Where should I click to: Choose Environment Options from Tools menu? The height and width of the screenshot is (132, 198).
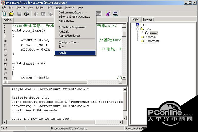click(75, 12)
